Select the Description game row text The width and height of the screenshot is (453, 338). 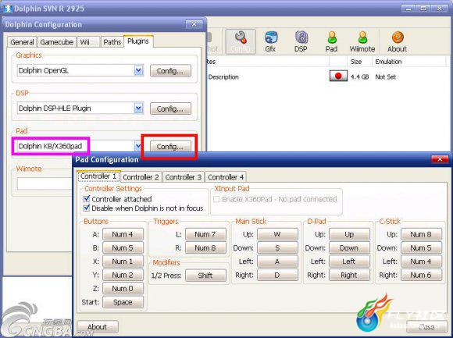223,76
